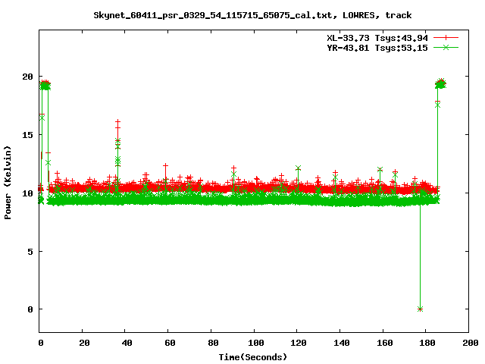The height and width of the screenshot is (364, 485).
Task: Click the Power (Kelvin) axis label
Action: [8, 183]
